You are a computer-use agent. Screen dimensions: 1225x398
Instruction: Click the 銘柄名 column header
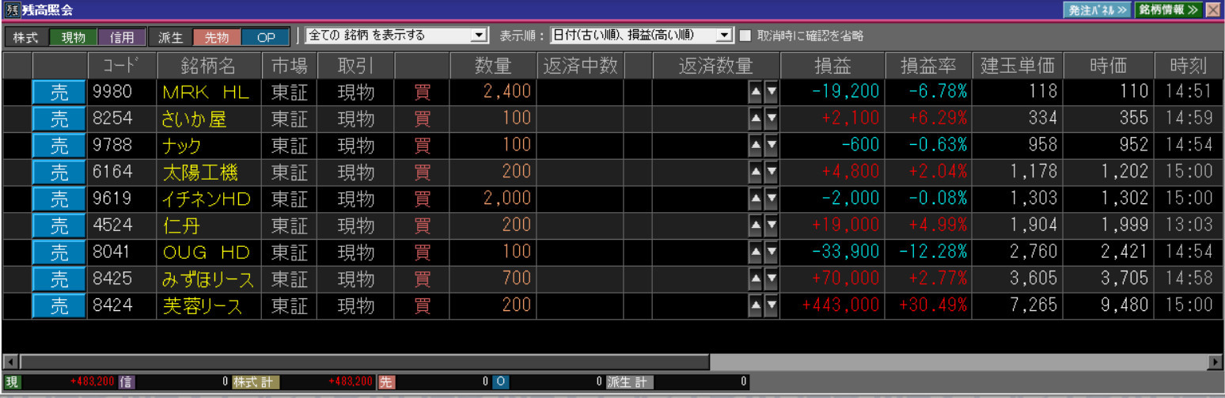(x=209, y=66)
